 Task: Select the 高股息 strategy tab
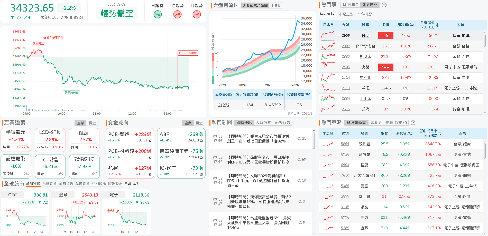point(376,122)
